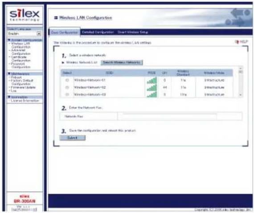Open Factory Default Configuration link
This screenshot has height=213, width=254.
click(22, 82)
